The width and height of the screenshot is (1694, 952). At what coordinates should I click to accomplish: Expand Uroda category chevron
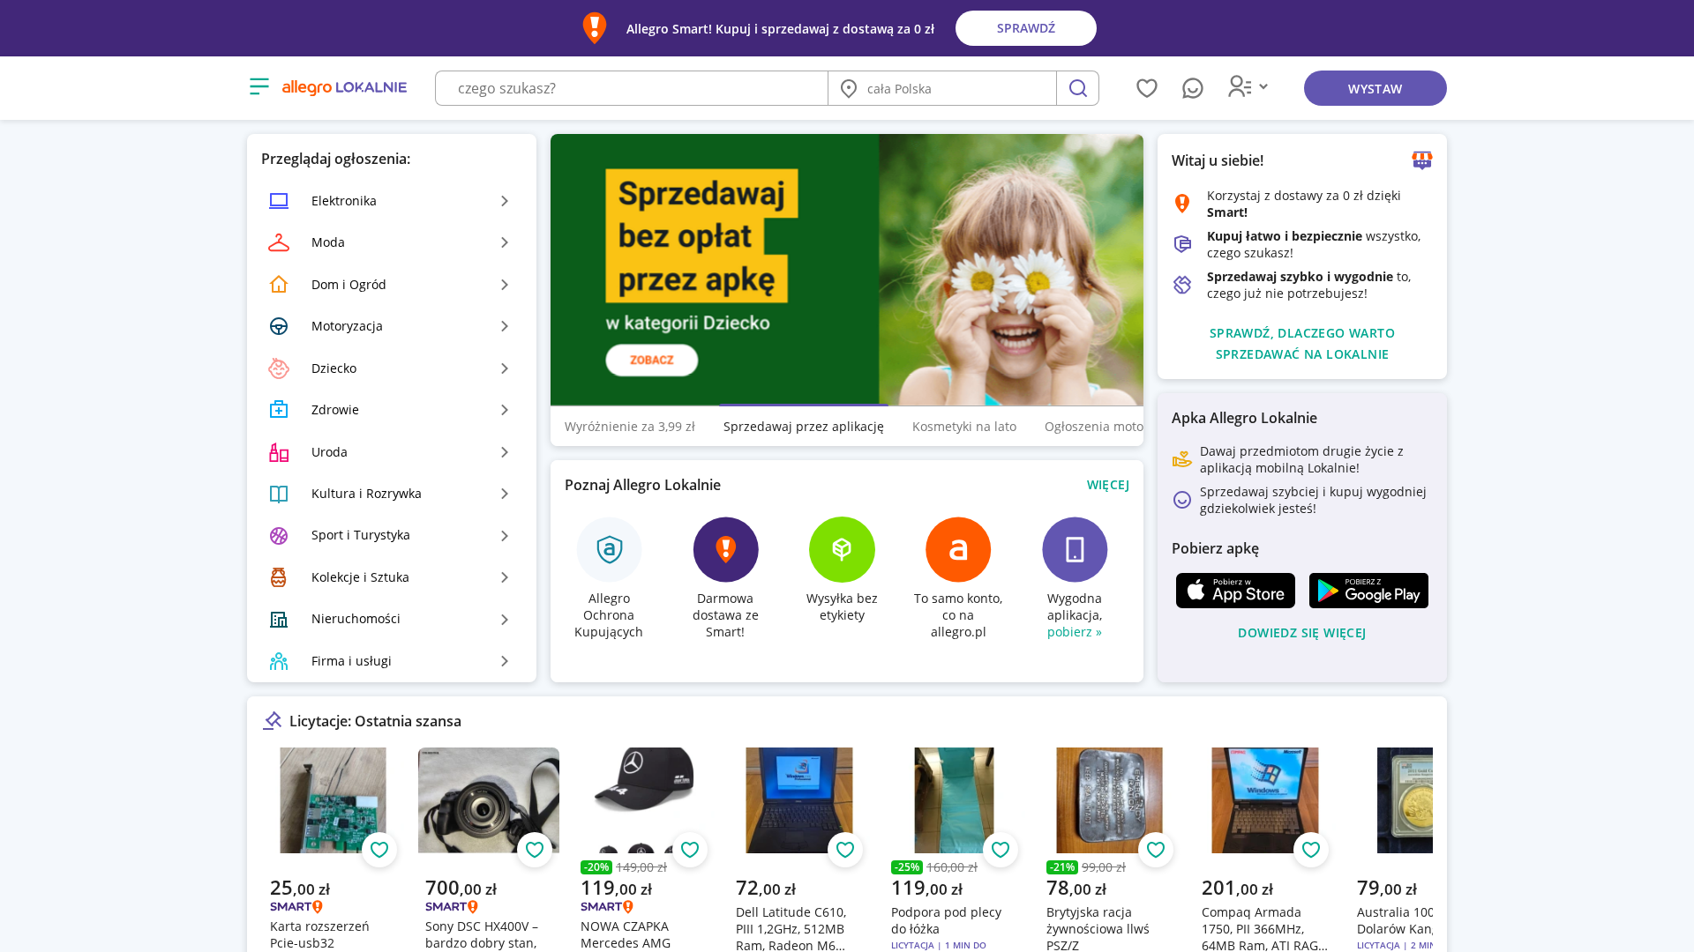point(505,452)
